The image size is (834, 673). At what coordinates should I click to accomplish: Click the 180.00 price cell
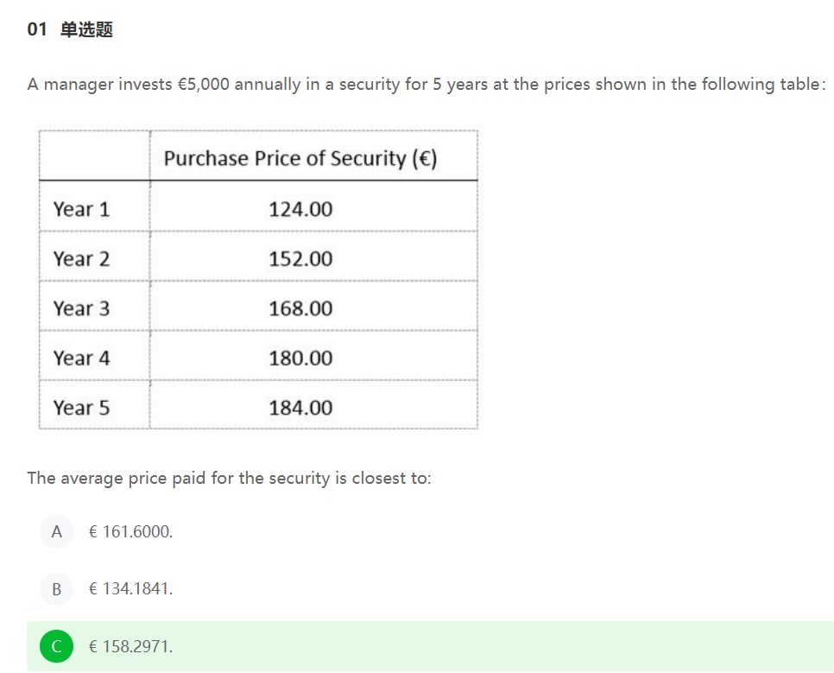[300, 358]
